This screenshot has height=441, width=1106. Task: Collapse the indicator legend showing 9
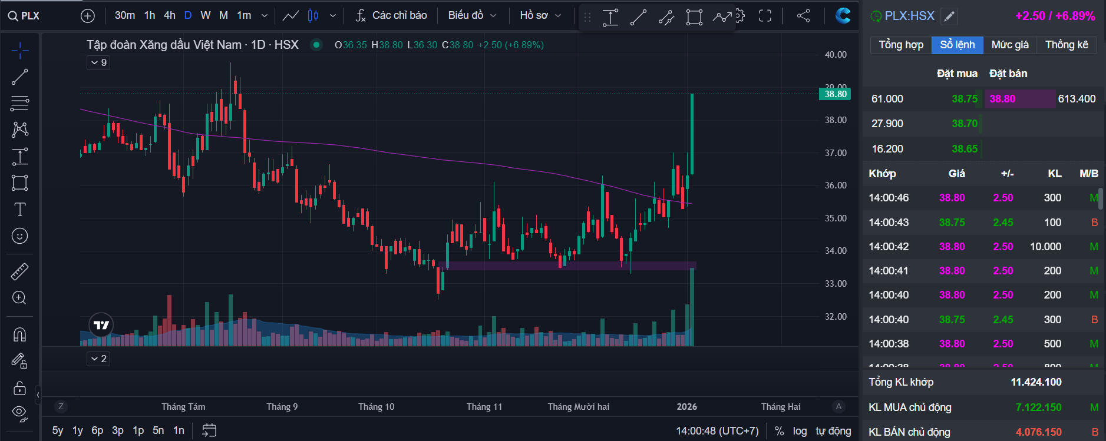click(98, 62)
